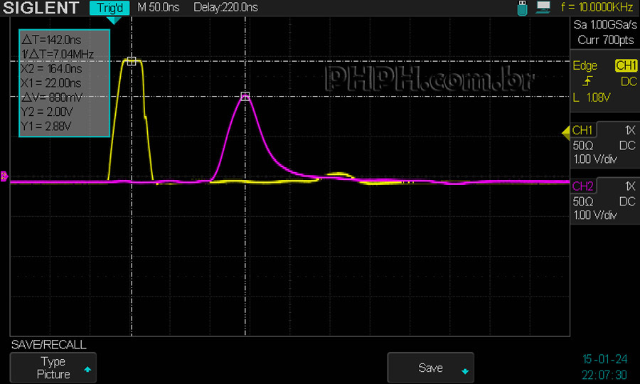Click the Delay 220.0ns readout
Viewport: 640px width, 384px height.
225,8
